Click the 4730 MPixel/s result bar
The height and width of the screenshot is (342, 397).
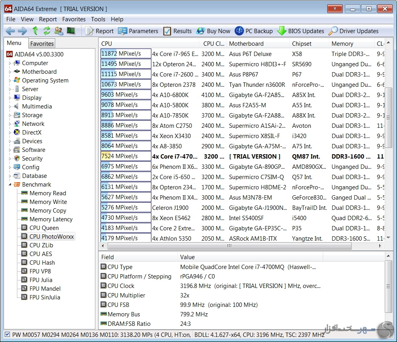[x=126, y=218]
